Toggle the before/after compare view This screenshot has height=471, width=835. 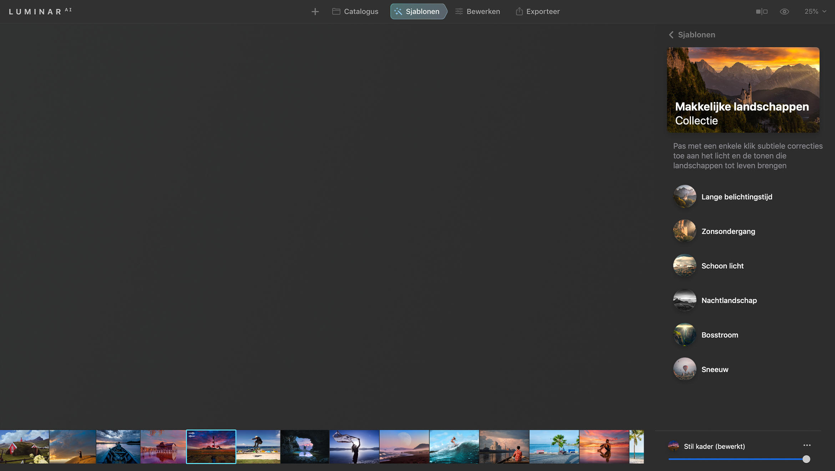pos(761,11)
